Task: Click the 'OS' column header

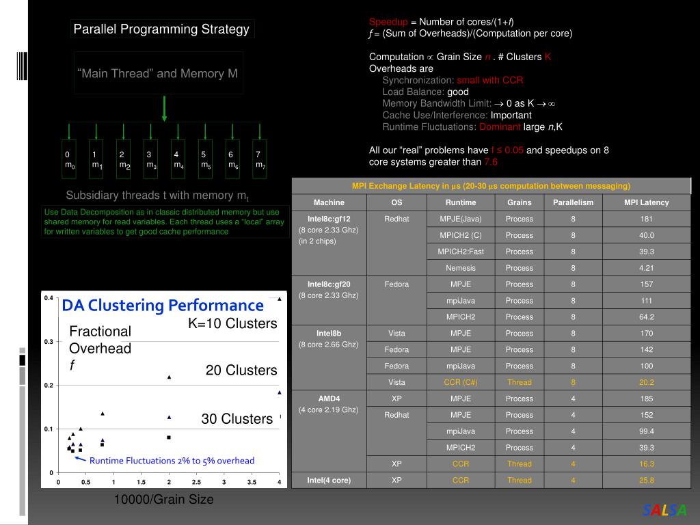Action: (x=397, y=202)
